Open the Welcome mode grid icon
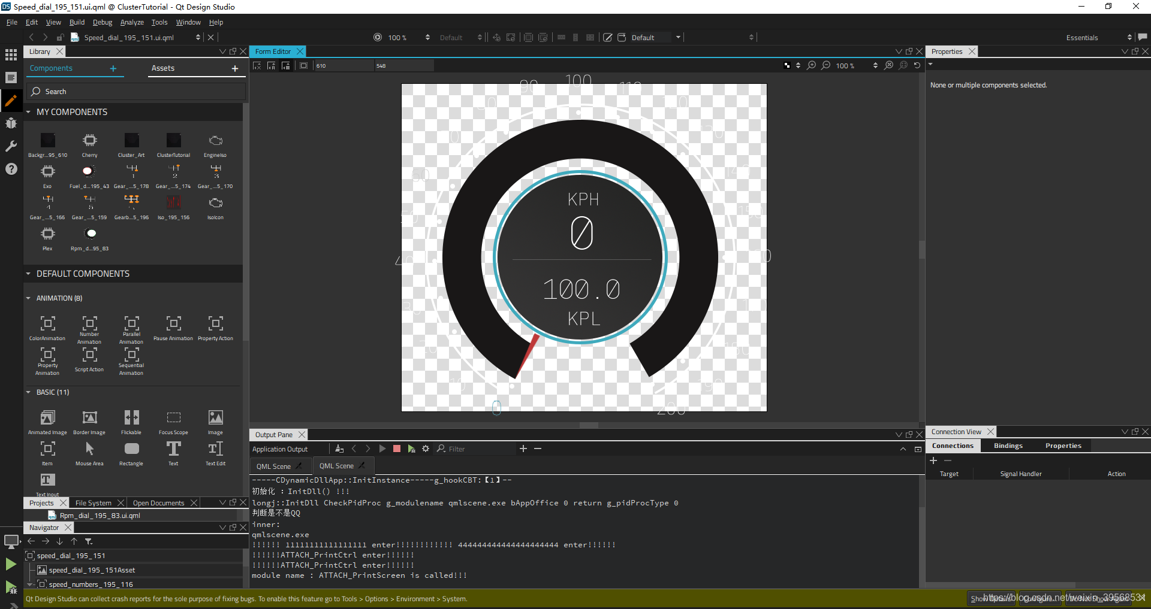The height and width of the screenshot is (609, 1151). click(x=11, y=54)
